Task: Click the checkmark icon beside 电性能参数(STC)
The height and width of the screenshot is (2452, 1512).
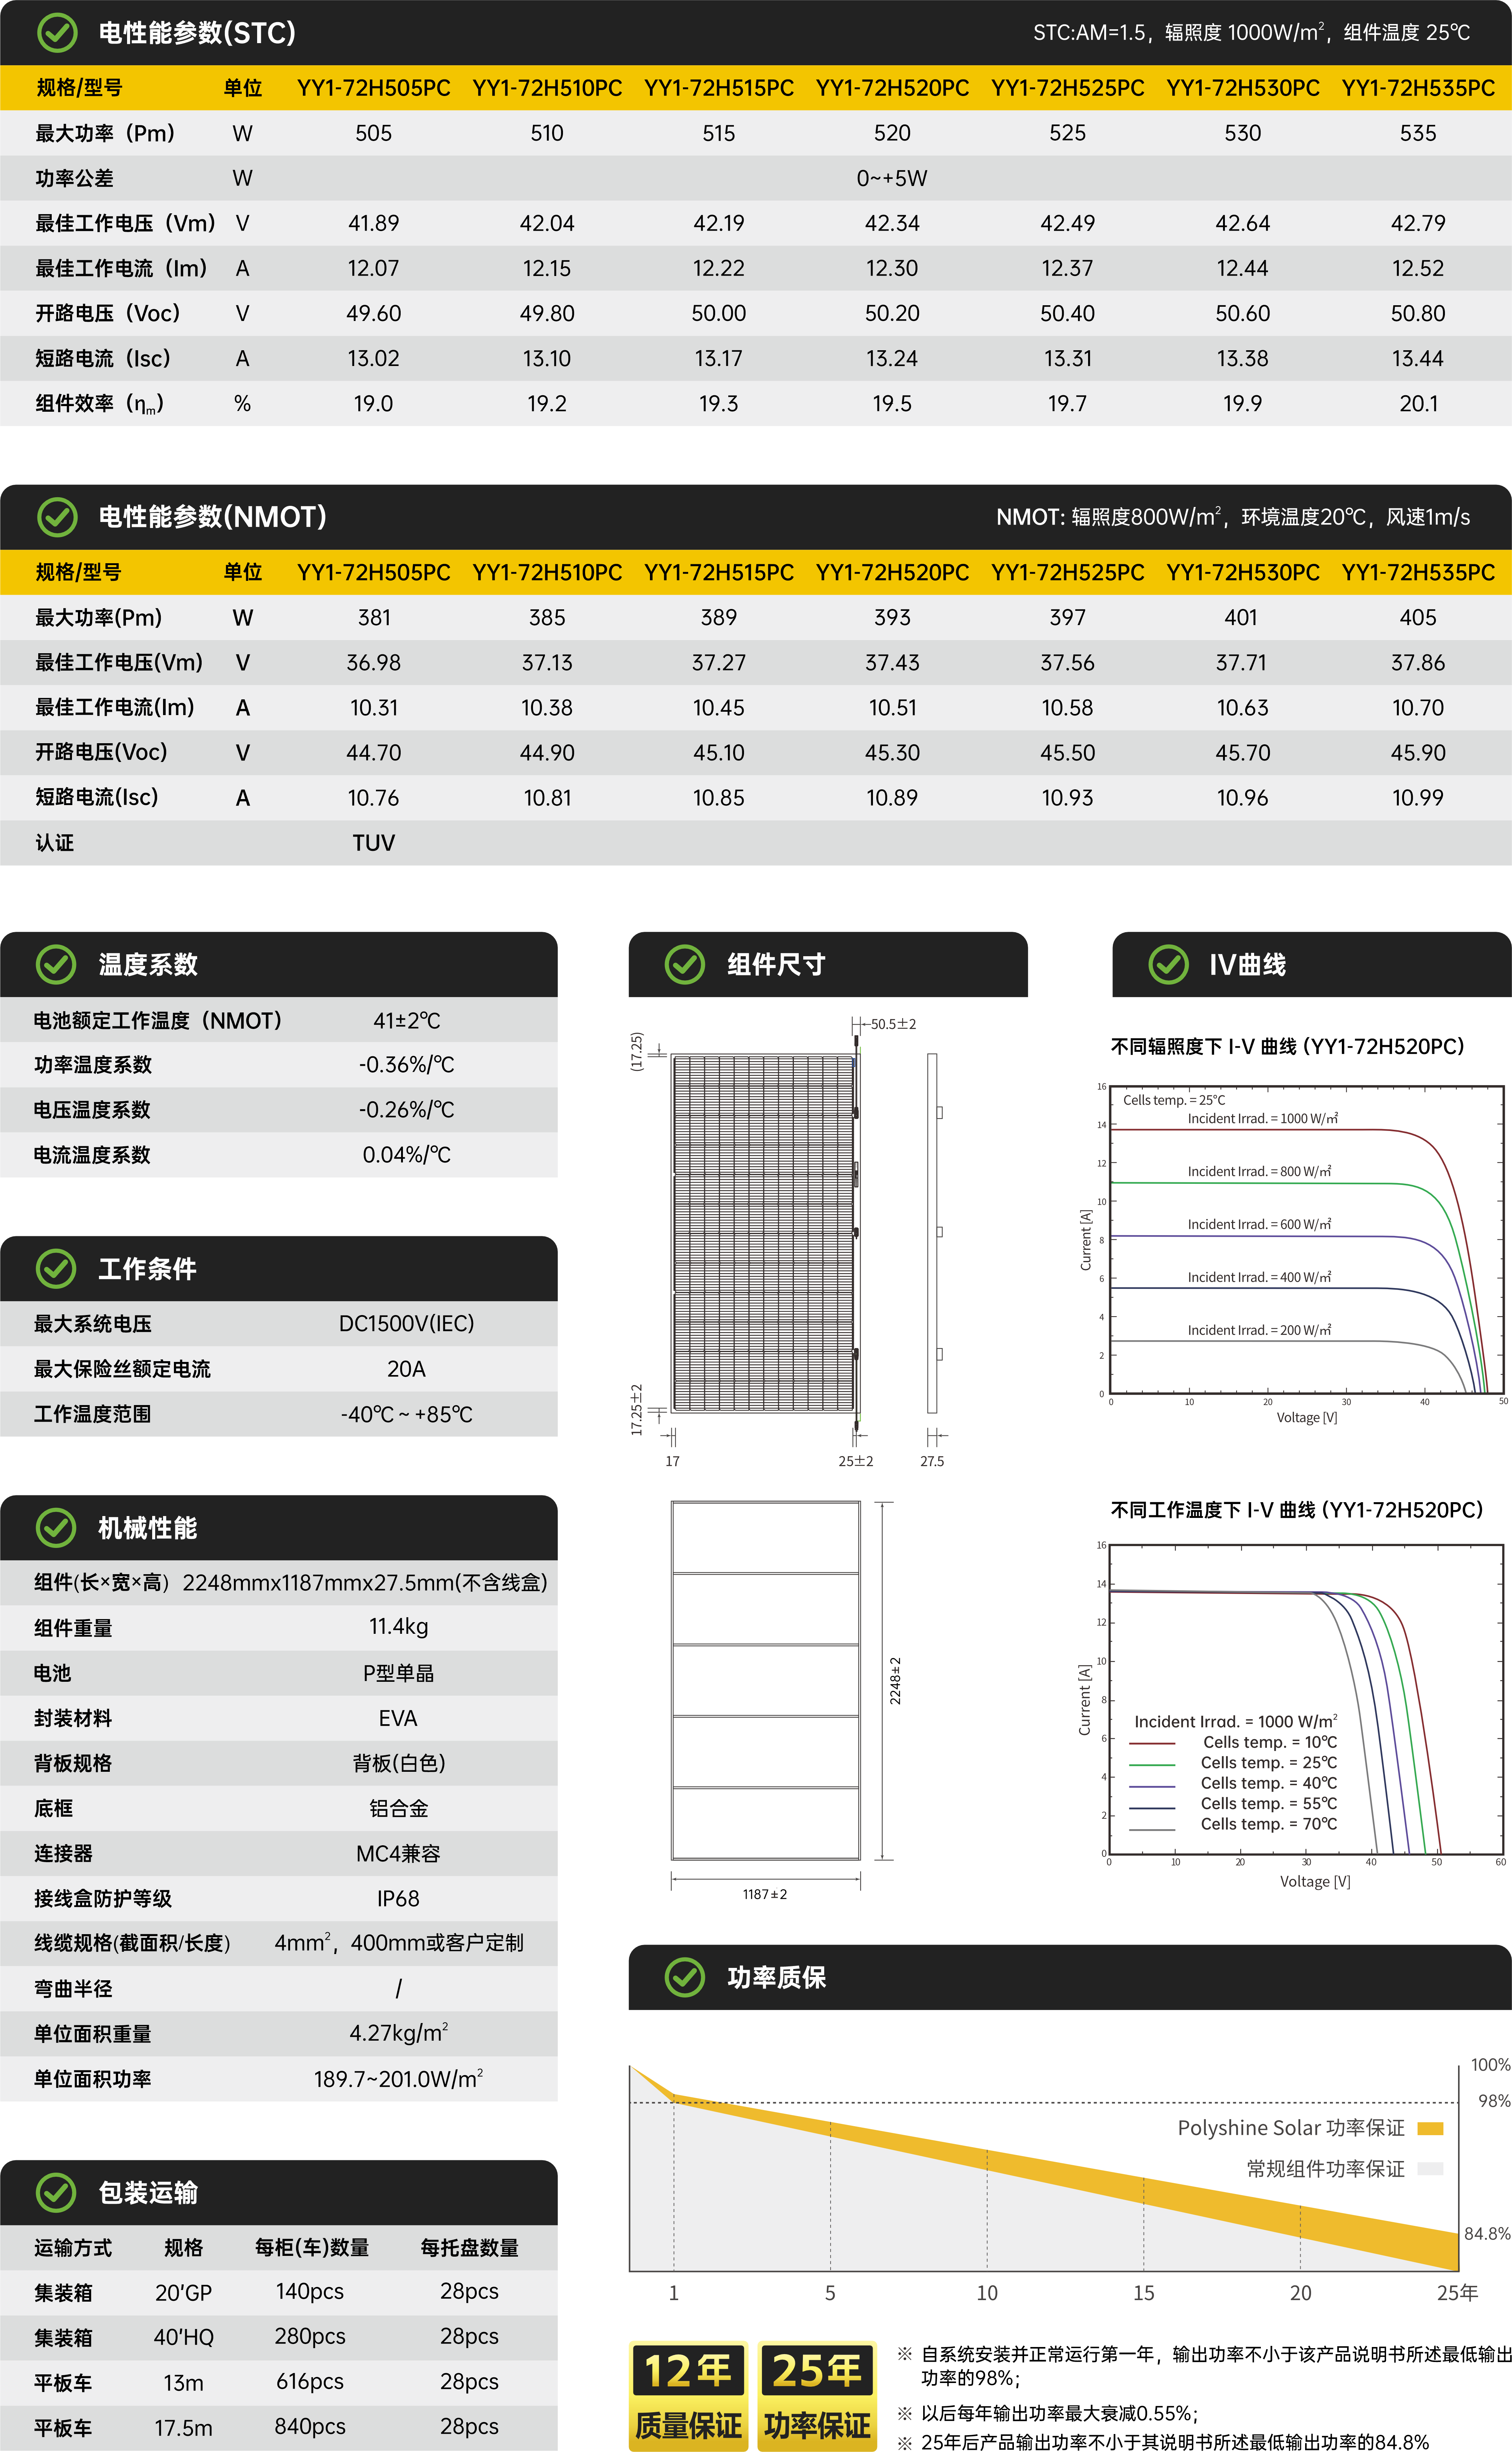Action: [57, 33]
